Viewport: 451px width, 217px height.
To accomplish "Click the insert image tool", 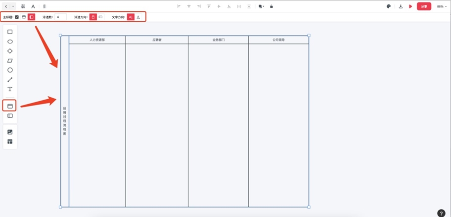I will coord(10,132).
